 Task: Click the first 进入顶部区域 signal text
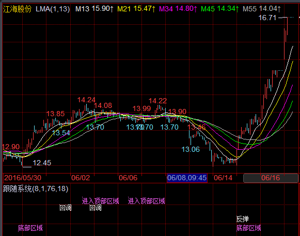coord(101,201)
